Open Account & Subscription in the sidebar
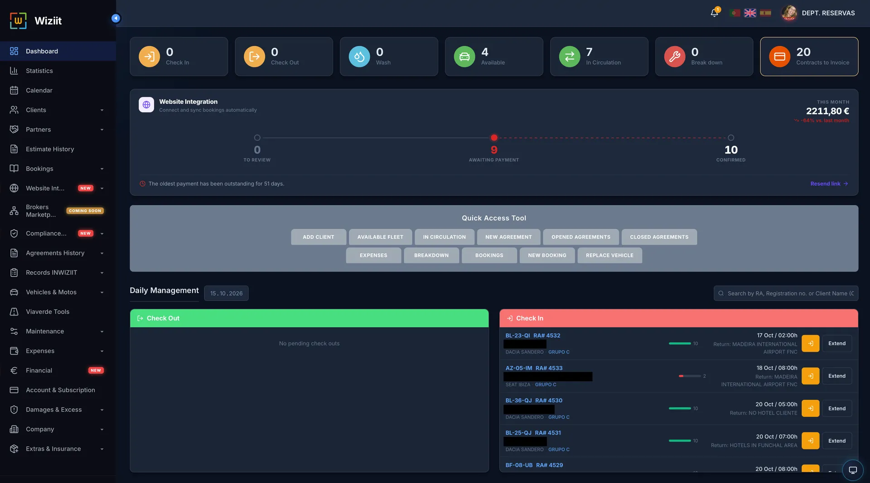The width and height of the screenshot is (870, 483). click(x=58, y=390)
